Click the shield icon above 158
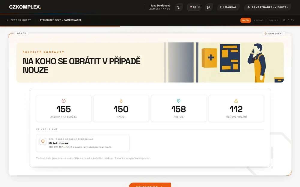 (179, 101)
